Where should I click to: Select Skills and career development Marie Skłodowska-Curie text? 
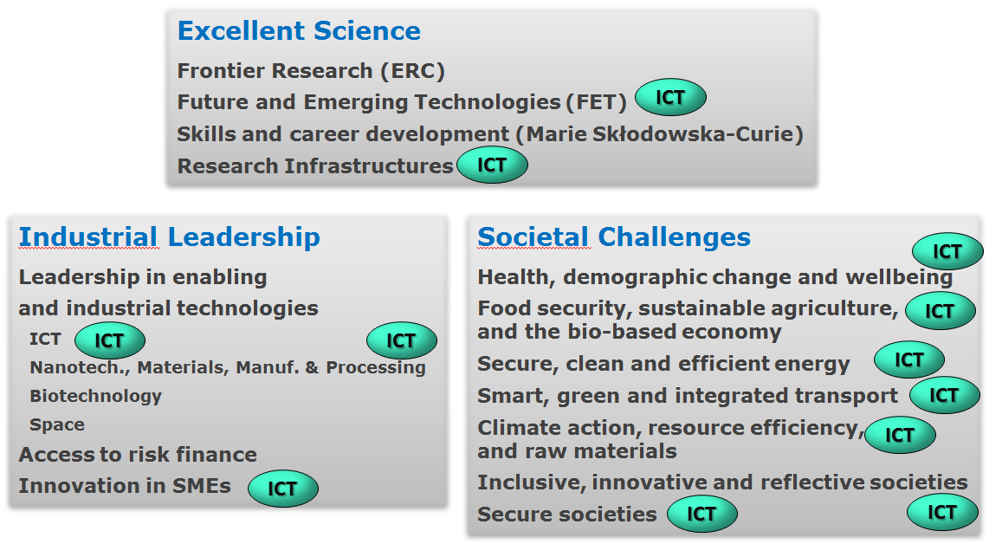(490, 134)
